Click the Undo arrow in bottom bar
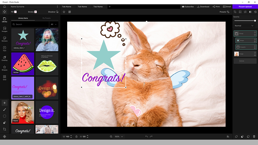This screenshot has width=258, height=145. (147, 136)
